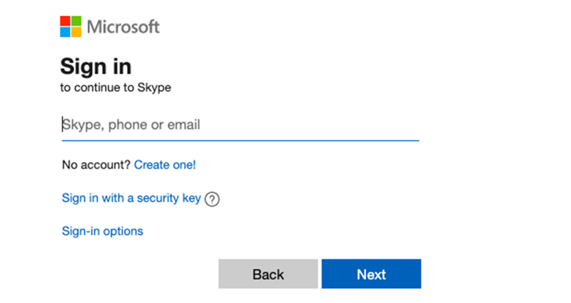Follow the Create one! link

coord(165,165)
